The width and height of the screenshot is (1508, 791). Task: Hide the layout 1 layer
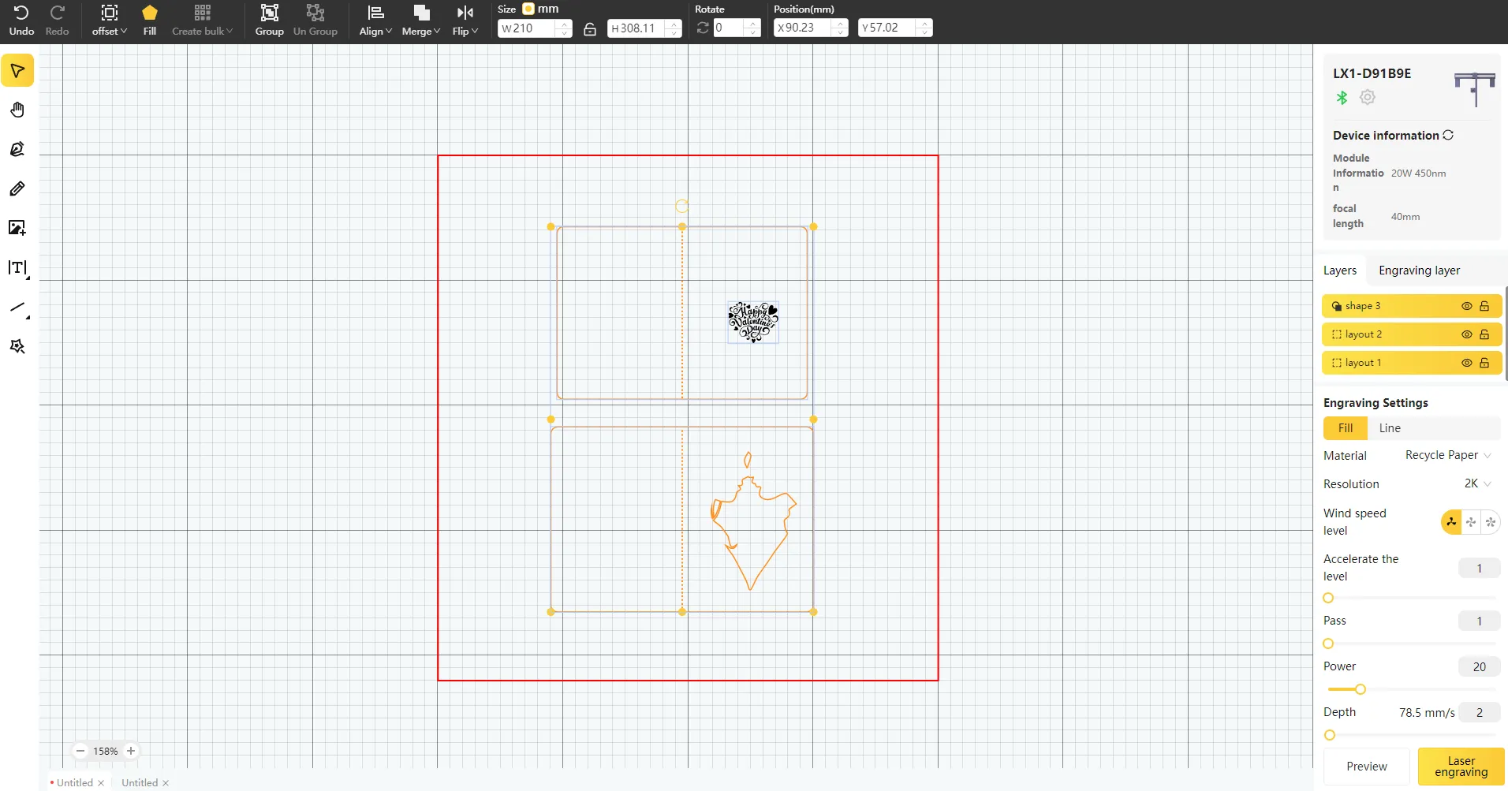[1467, 363]
